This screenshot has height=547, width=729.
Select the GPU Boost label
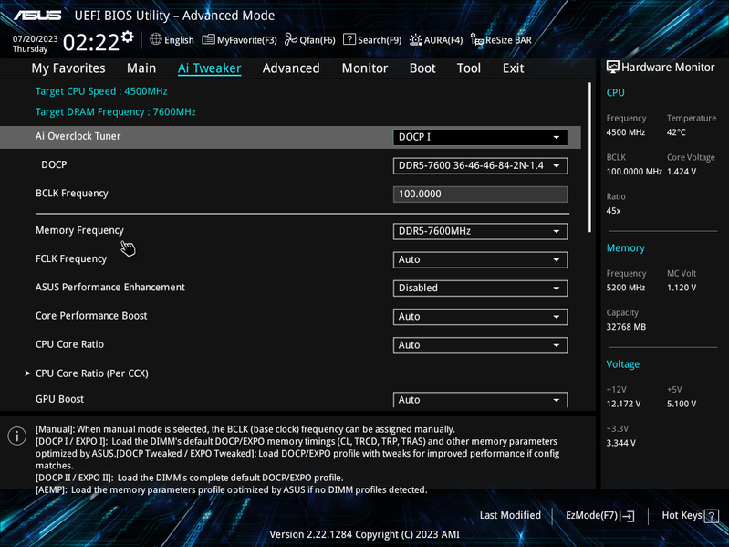tap(59, 399)
